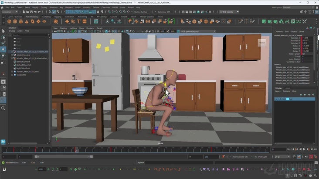Open the Deform menu

tap(95, 7)
